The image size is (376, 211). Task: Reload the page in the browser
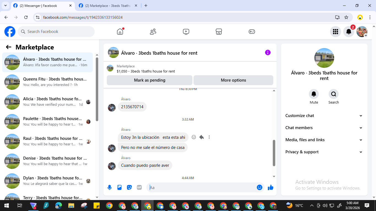pos(26,17)
